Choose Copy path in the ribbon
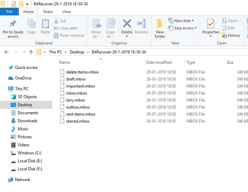This screenshot has width=248, height=192. click(x=66, y=28)
